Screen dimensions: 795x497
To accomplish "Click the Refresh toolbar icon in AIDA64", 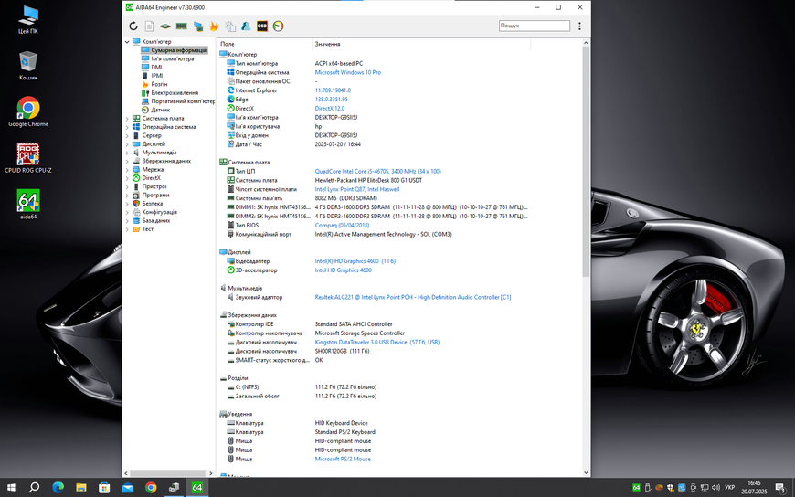I will click(133, 26).
